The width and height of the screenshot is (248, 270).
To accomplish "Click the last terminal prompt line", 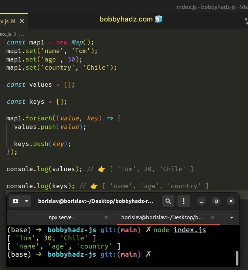I will (79, 254).
